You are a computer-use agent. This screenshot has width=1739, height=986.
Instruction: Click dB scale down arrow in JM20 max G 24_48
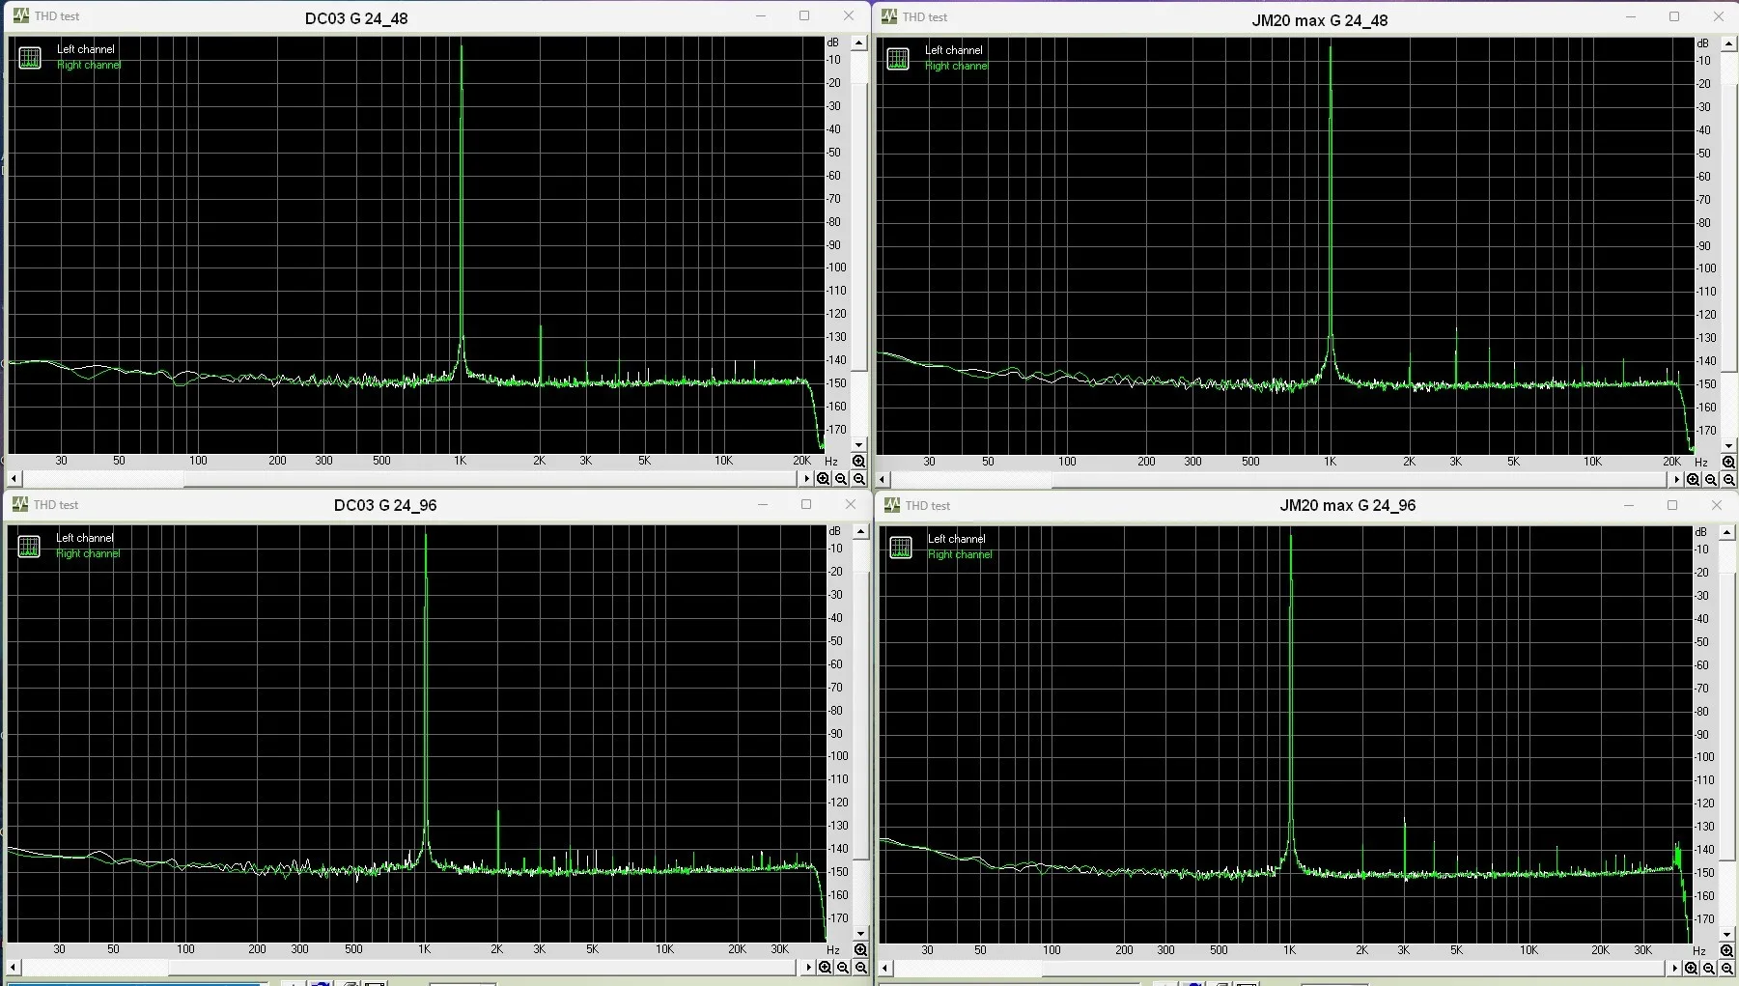point(1729,446)
